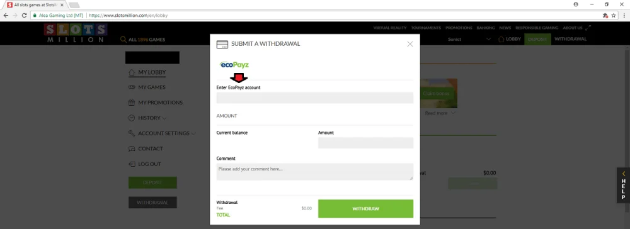Click the Comment text area

pos(314,172)
